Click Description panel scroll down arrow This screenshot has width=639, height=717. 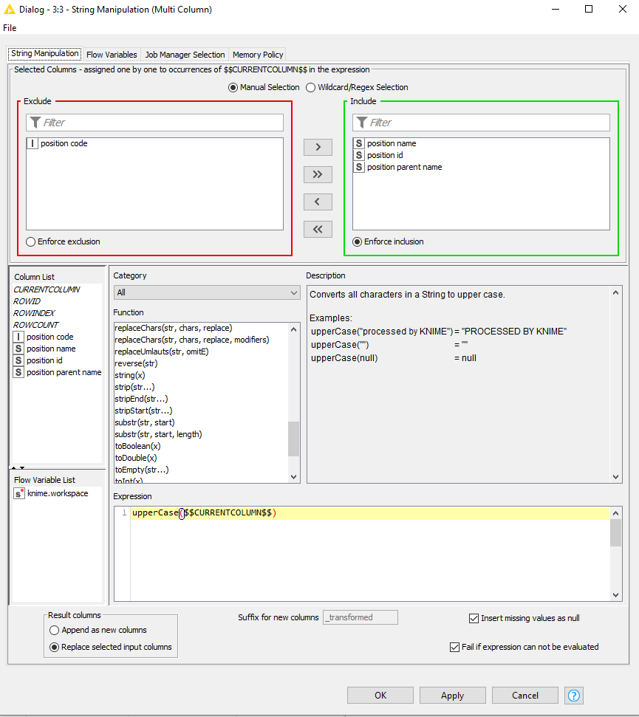(x=615, y=476)
